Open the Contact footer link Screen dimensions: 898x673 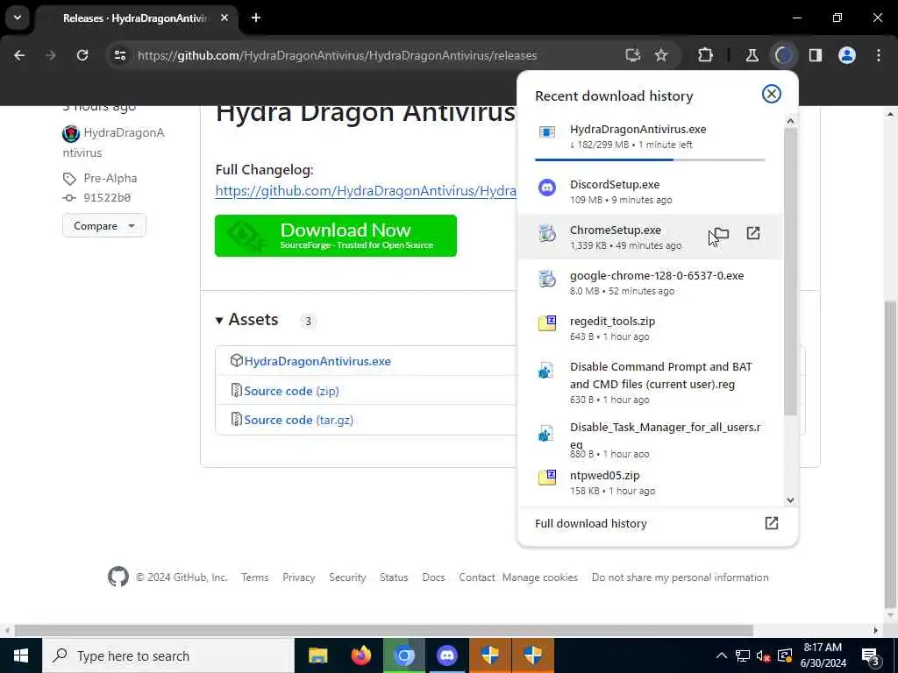476,577
